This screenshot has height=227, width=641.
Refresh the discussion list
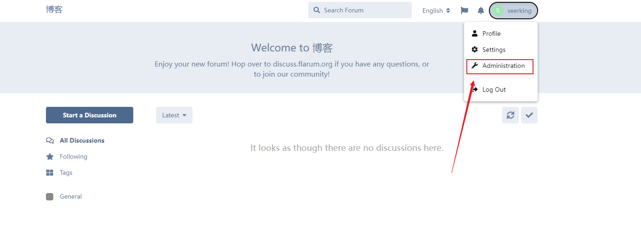tap(511, 115)
